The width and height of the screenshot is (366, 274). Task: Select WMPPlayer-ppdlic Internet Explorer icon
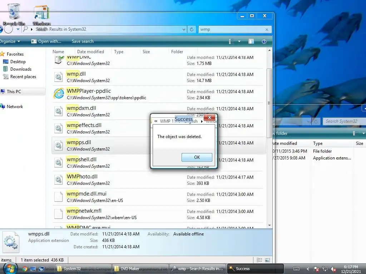click(x=58, y=94)
